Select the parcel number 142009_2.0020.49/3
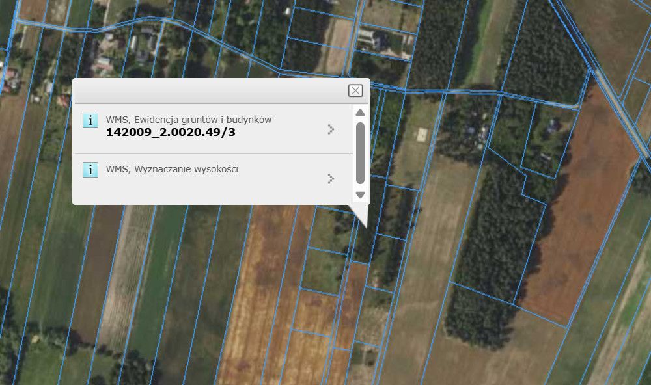The image size is (651, 385). point(171,133)
